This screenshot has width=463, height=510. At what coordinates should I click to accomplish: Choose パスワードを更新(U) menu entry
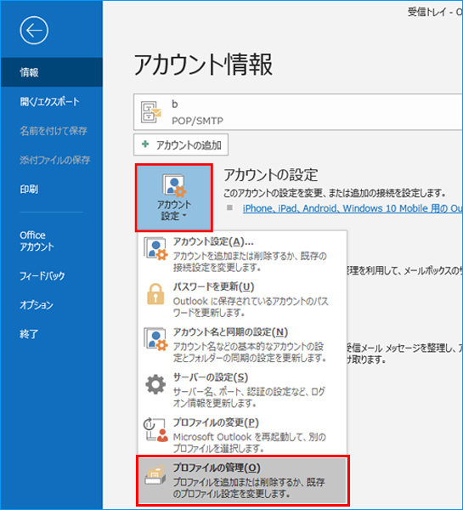242,299
